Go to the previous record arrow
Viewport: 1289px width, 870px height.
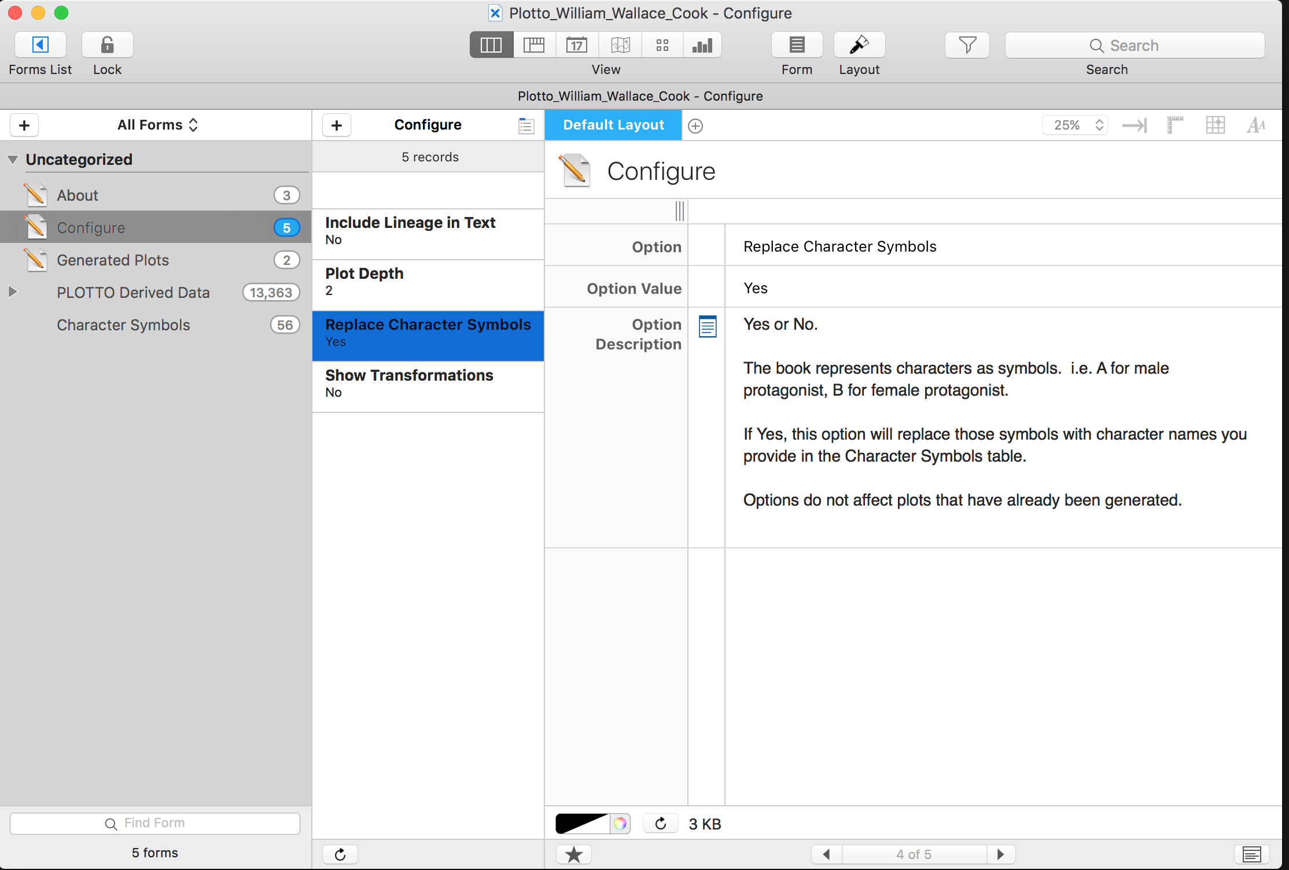tap(827, 854)
